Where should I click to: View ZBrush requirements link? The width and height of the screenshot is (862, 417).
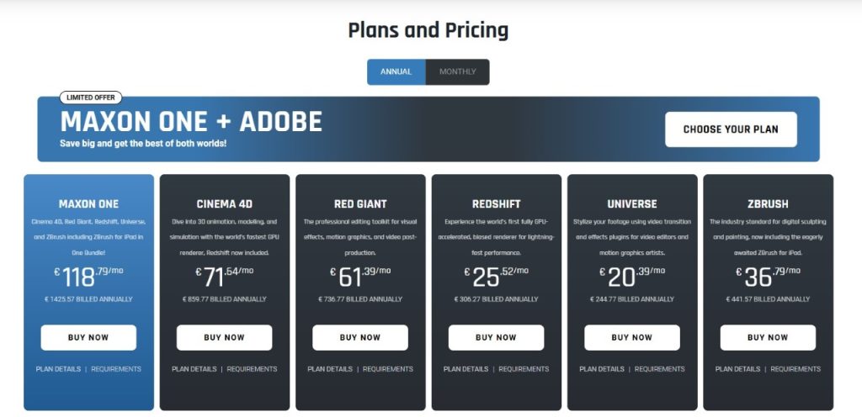[x=795, y=369]
